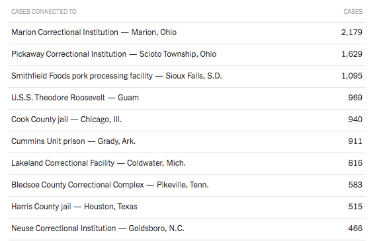The width and height of the screenshot is (383, 241).
Task: Click the 2,179 case count
Action: tap(352, 32)
